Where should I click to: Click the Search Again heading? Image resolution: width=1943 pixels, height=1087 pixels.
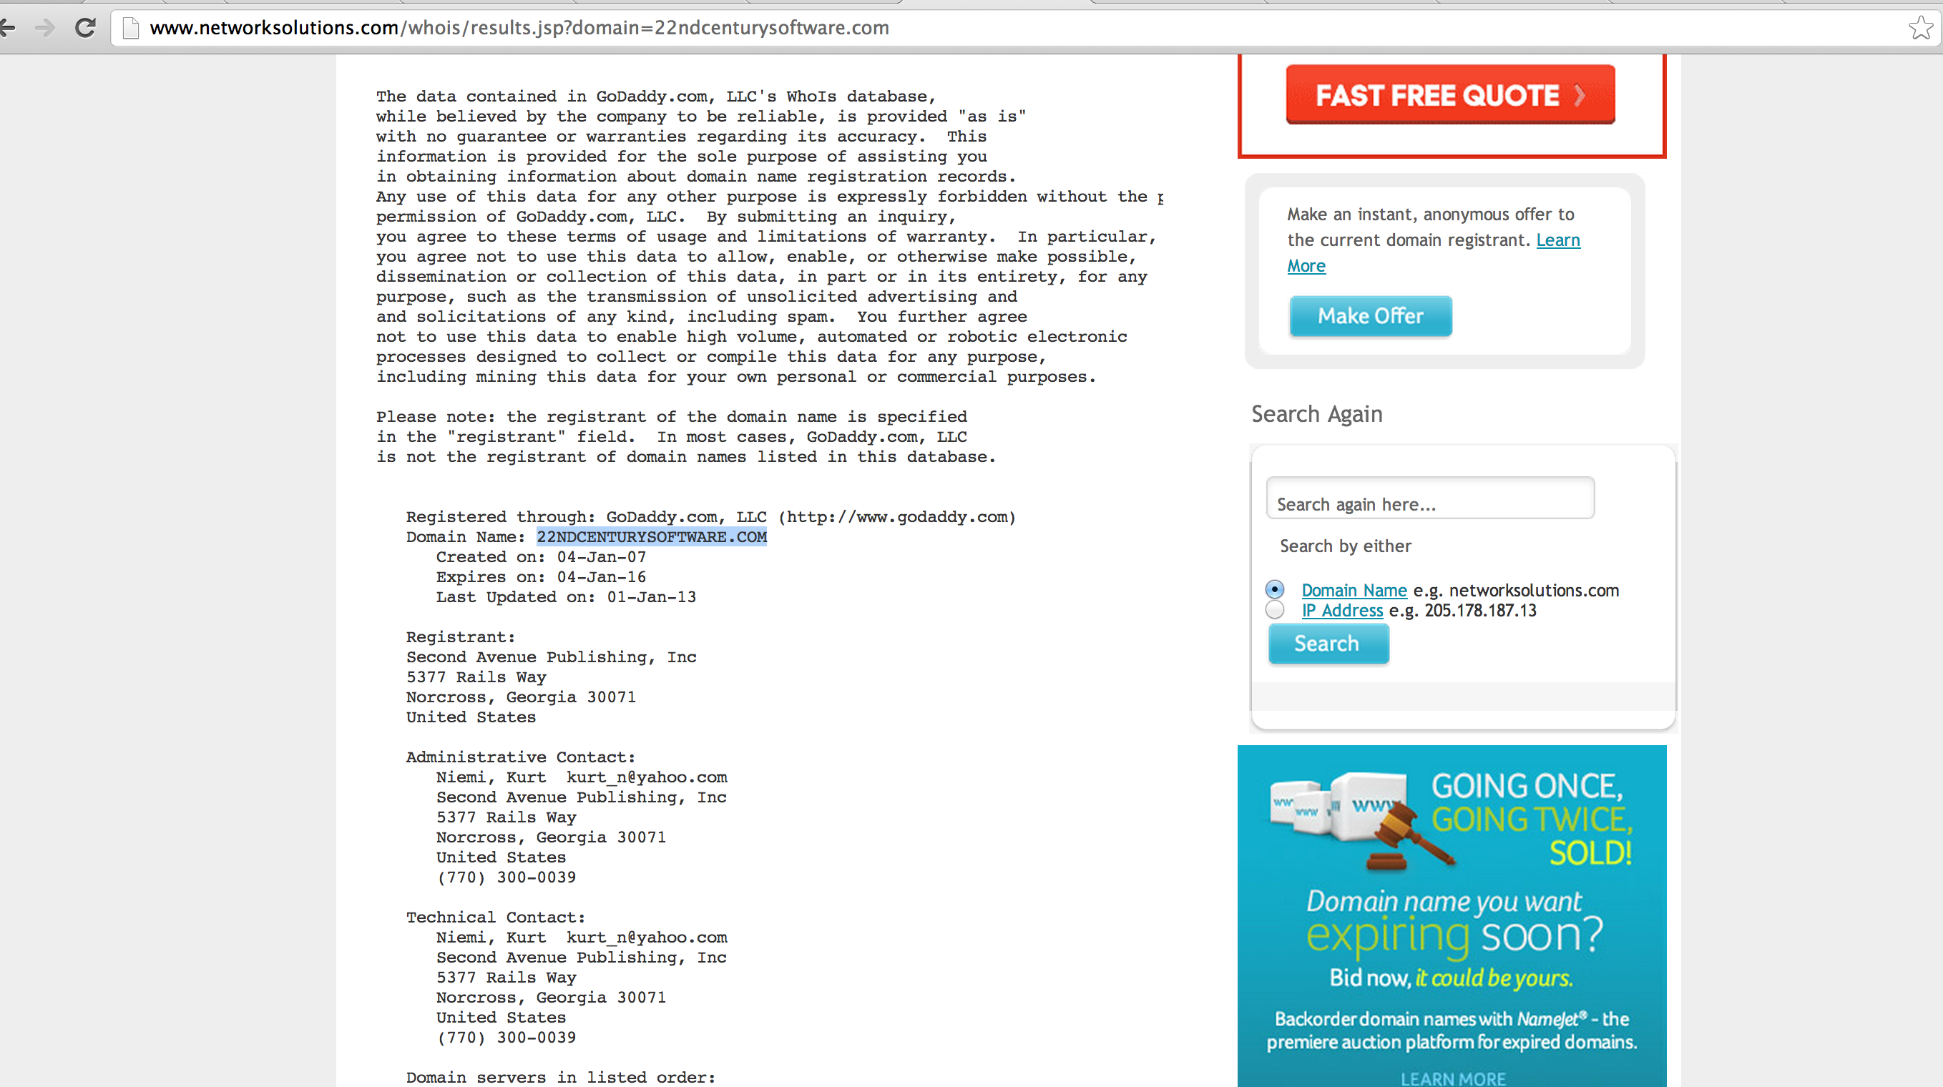[1317, 414]
